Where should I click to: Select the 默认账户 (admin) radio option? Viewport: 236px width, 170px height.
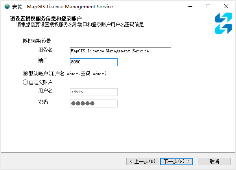(26, 73)
